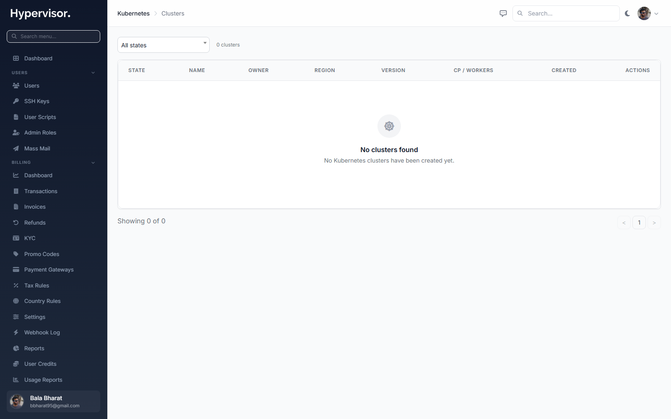The height and width of the screenshot is (419, 671).
Task: Click the SSH Keys key icon
Action: coord(16,101)
